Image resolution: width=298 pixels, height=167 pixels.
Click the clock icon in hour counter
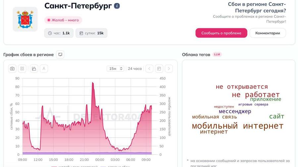(50, 33)
